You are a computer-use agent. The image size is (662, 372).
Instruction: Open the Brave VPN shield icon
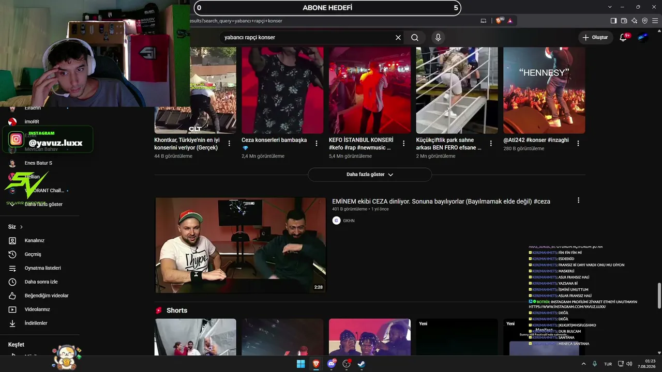coord(644,21)
